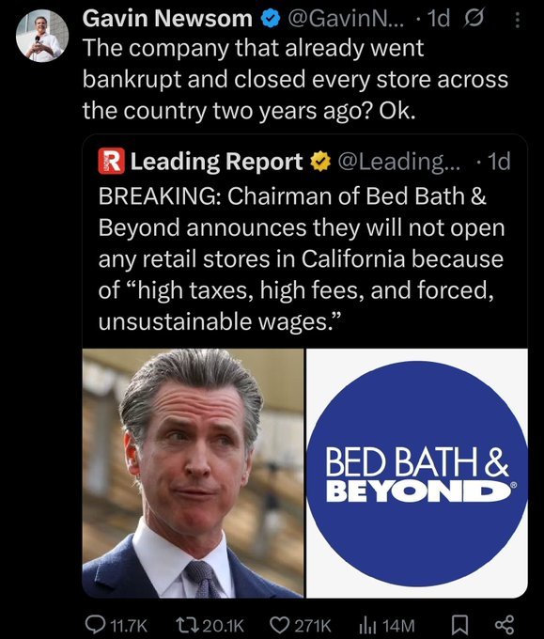Open the Leading Report logo avatar
Screen dimensions: 544x639
coord(111,162)
